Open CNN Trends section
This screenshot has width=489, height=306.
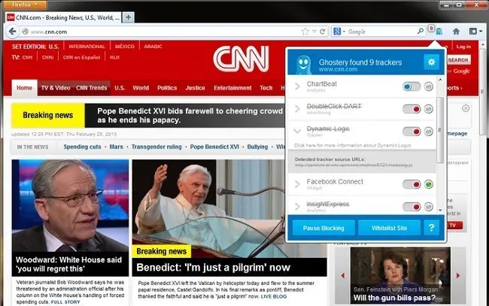(91, 88)
